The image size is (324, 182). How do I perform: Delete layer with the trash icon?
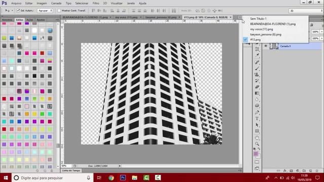pyautogui.click(x=317, y=171)
